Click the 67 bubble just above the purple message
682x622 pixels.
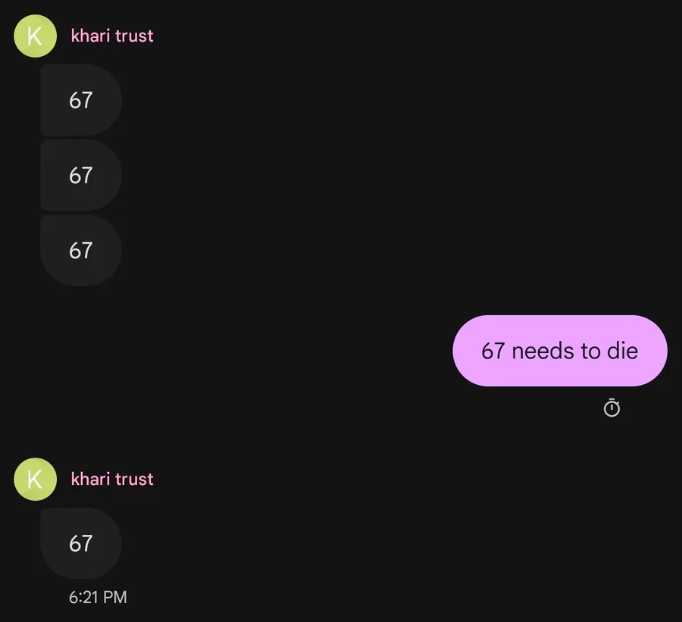pyautogui.click(x=80, y=250)
